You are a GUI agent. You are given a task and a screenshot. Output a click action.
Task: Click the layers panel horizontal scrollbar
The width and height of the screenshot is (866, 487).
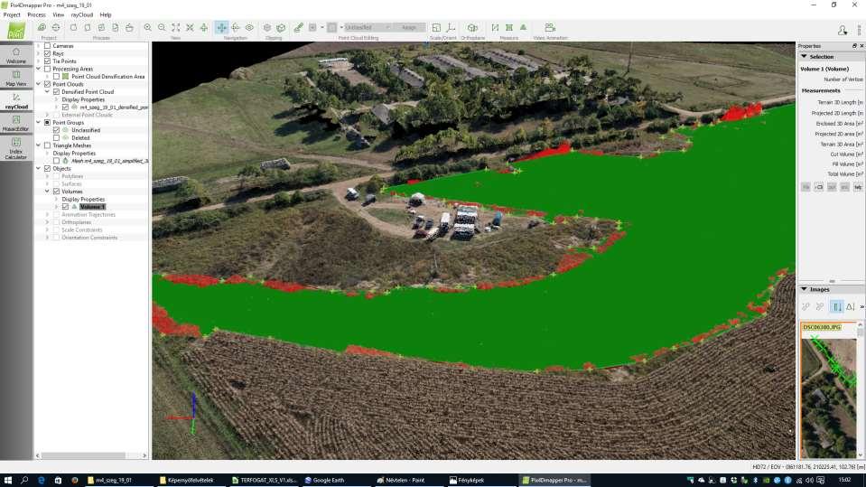pyautogui.click(x=83, y=455)
